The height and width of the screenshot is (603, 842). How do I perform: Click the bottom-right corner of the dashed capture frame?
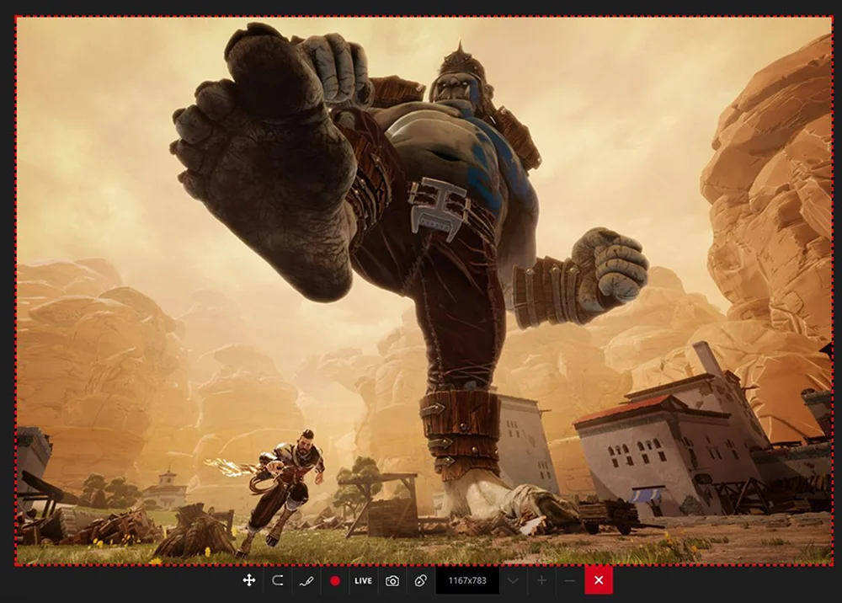[x=832, y=564]
